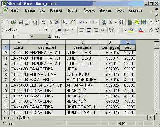Toggle Bold formatting button Ж
The height and width of the screenshot is (127, 160).
(x=59, y=30)
